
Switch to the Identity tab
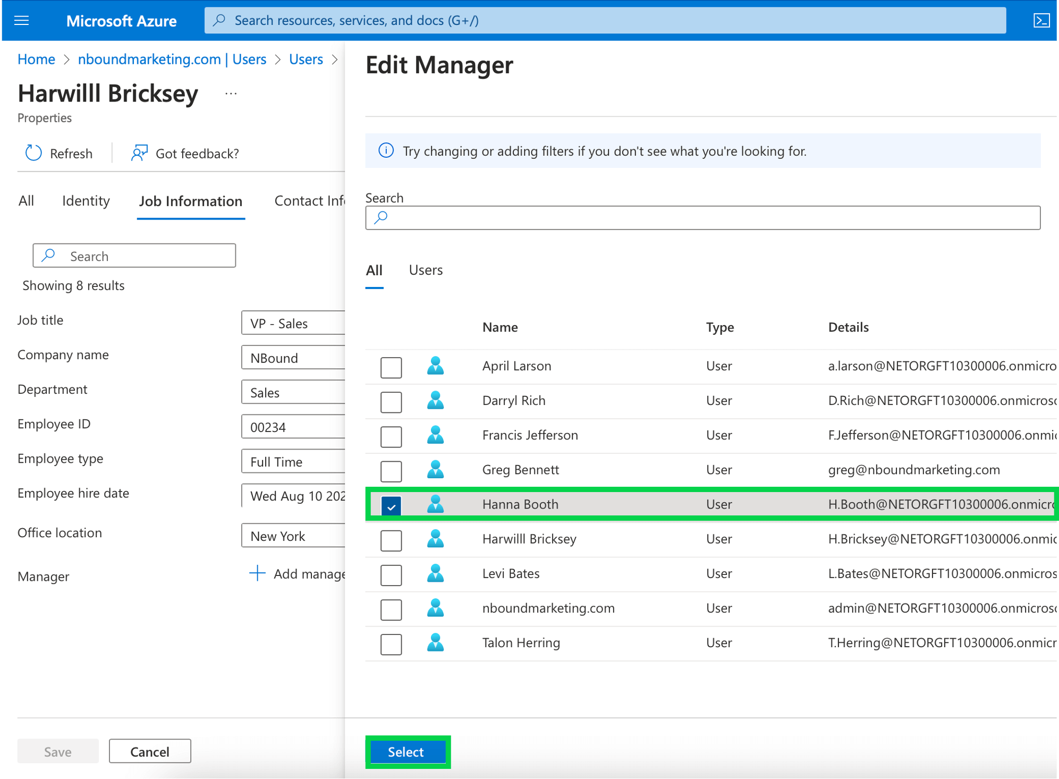pyautogui.click(x=85, y=201)
